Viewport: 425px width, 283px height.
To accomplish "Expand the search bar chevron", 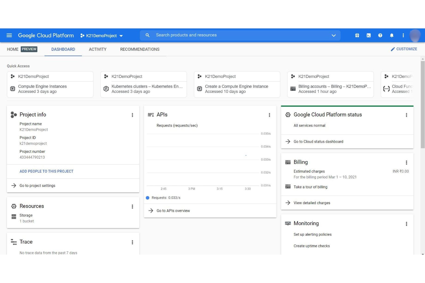I will coord(334,36).
